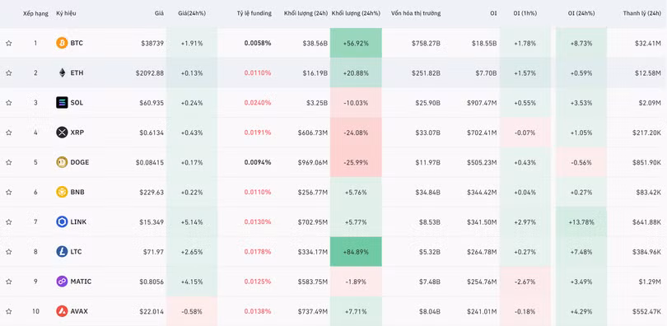
Task: Add BNB to favorites star
Action: pyautogui.click(x=9, y=192)
